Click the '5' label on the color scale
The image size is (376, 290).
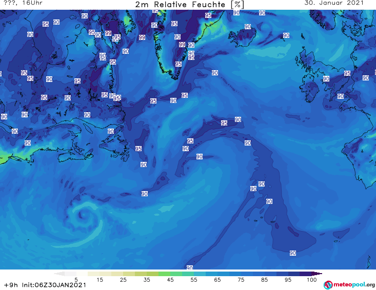click(76, 279)
